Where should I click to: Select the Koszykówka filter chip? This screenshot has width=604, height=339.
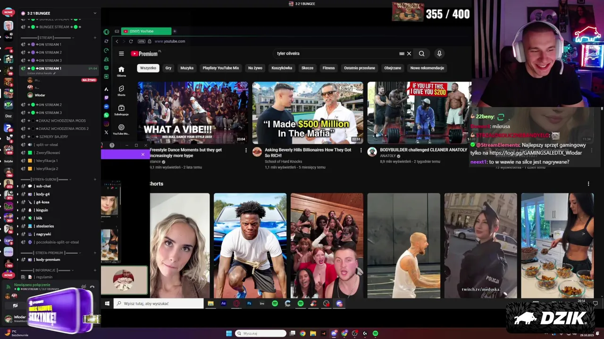click(x=282, y=68)
